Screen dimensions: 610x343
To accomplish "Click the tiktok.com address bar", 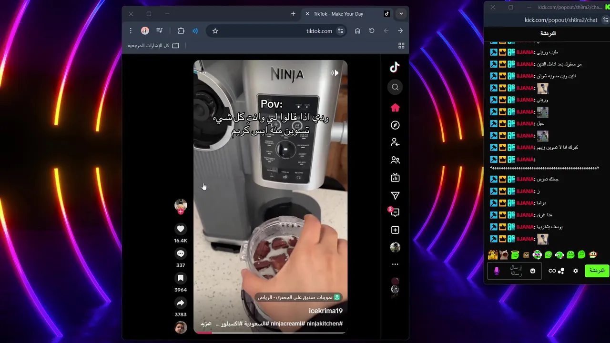I will tap(277, 30).
